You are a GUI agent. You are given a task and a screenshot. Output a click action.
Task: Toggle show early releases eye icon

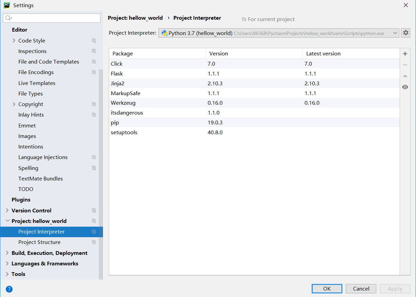click(405, 87)
